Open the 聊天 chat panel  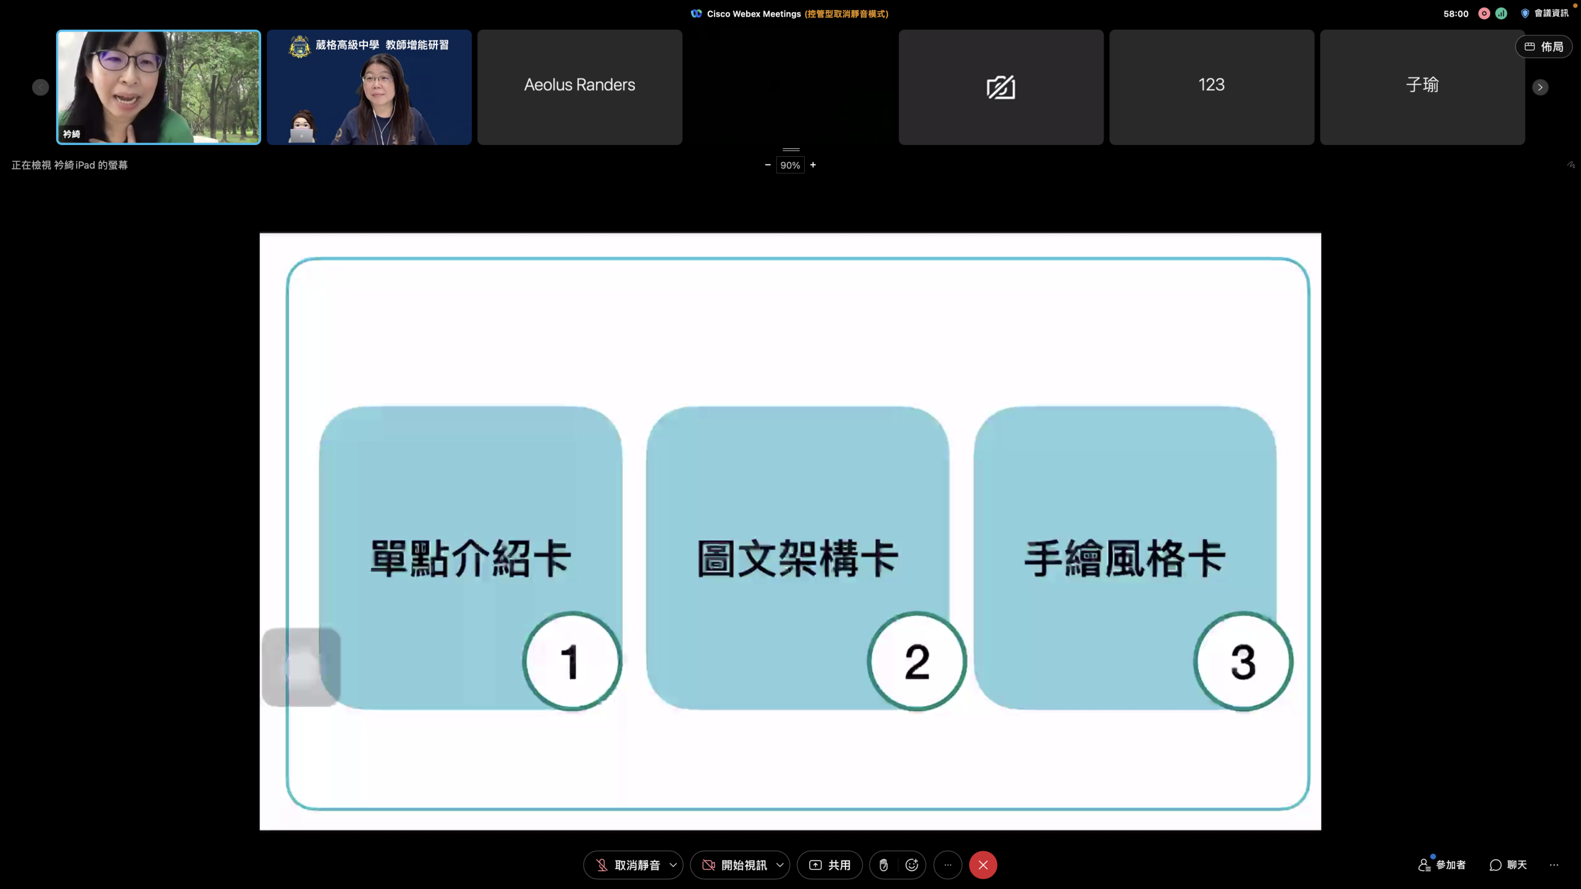coord(1508,865)
